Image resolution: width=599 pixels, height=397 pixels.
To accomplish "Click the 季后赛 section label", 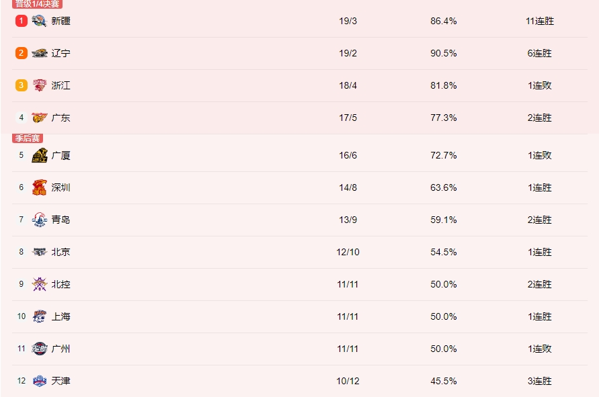I will [27, 138].
